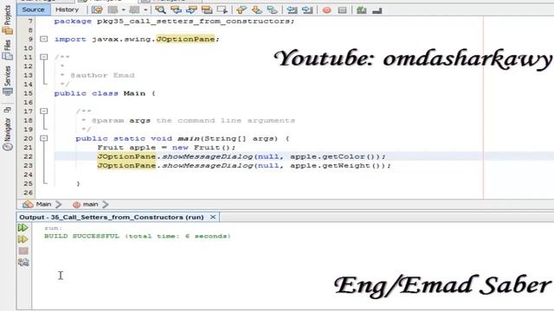Re-run with different parameters yellow arrows
The height and width of the screenshot is (311, 554).
point(23,239)
